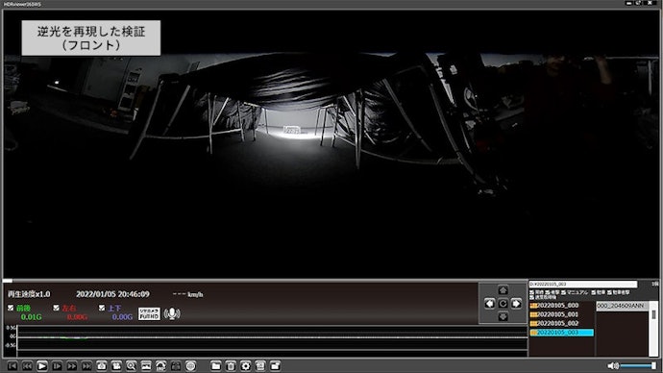This screenshot has width=663, height=373.
Task: Toggle the 左右 G-sensor checkbox
Action: (56, 308)
